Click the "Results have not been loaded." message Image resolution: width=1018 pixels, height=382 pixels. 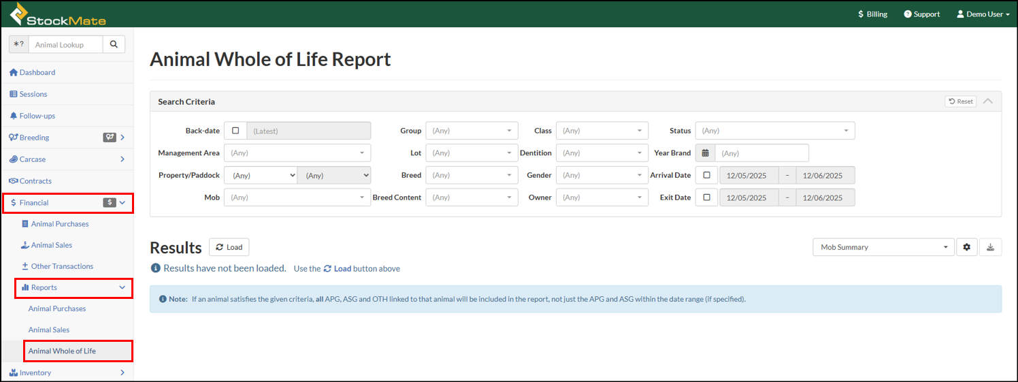225,268
